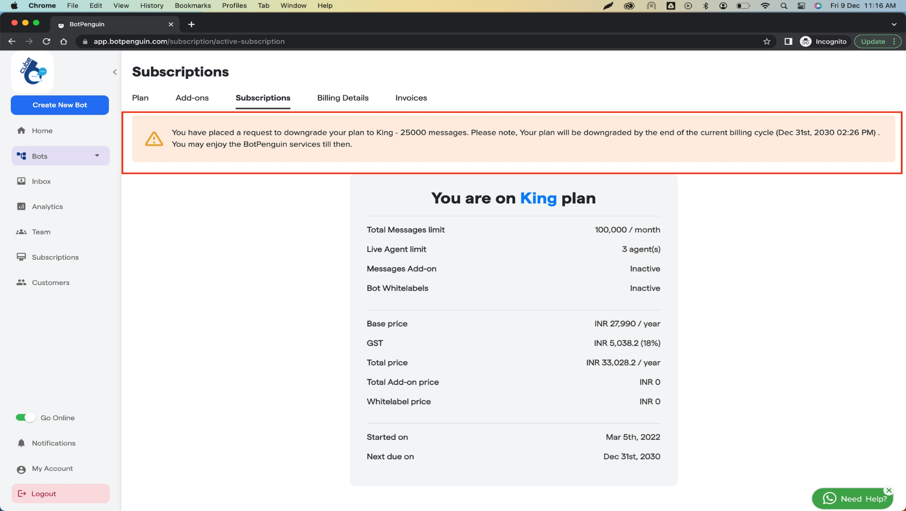Viewport: 906px width, 511px height.
Task: Click the warning triangle icon in banner
Action: pyautogui.click(x=154, y=138)
